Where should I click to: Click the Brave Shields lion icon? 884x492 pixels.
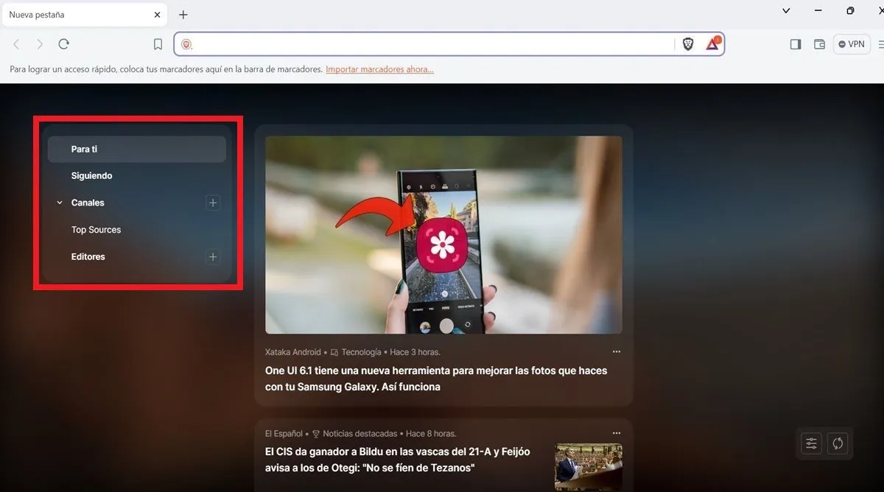click(x=688, y=44)
